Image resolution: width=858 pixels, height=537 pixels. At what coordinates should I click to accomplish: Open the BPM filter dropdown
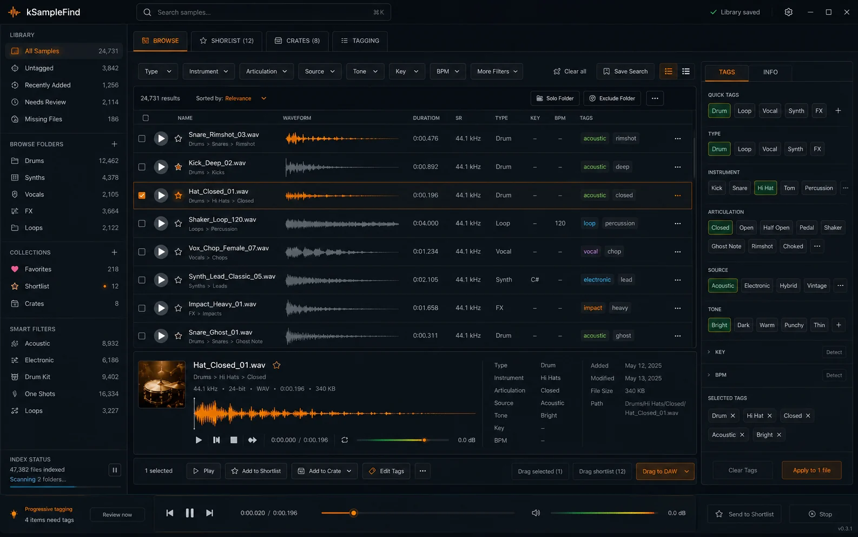[448, 71]
